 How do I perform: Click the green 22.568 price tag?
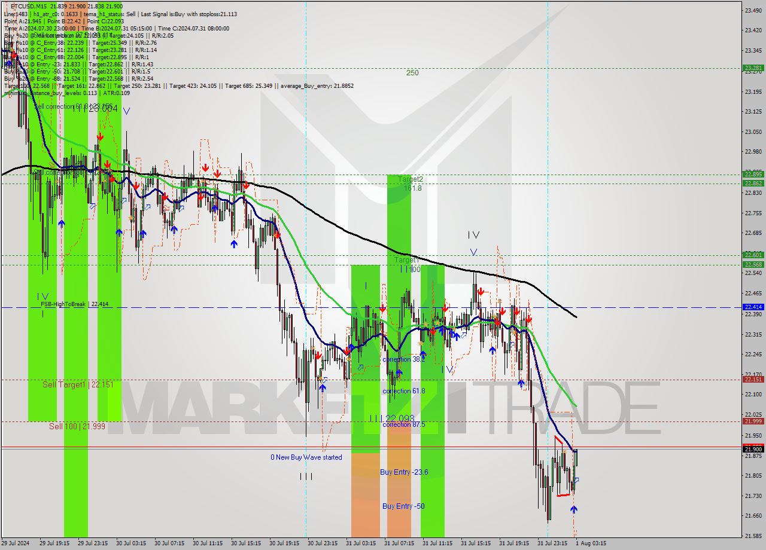pos(752,264)
